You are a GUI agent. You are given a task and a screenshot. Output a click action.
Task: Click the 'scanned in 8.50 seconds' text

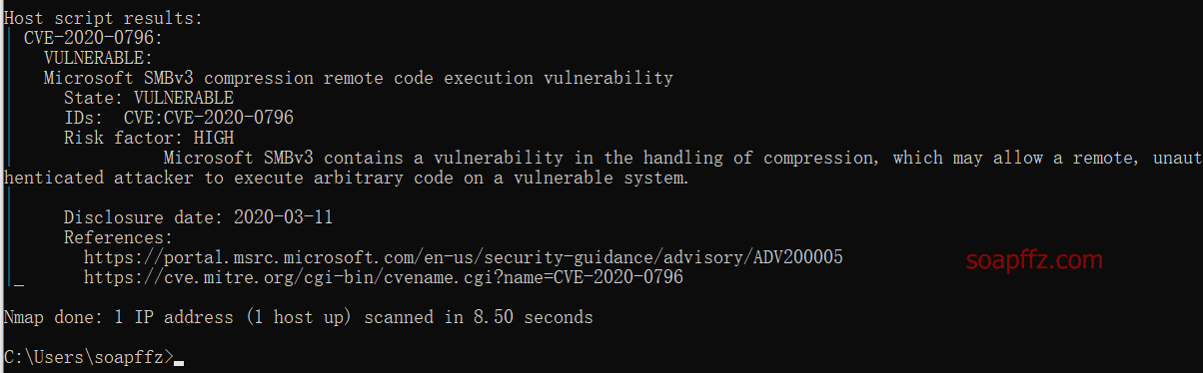[479, 317]
